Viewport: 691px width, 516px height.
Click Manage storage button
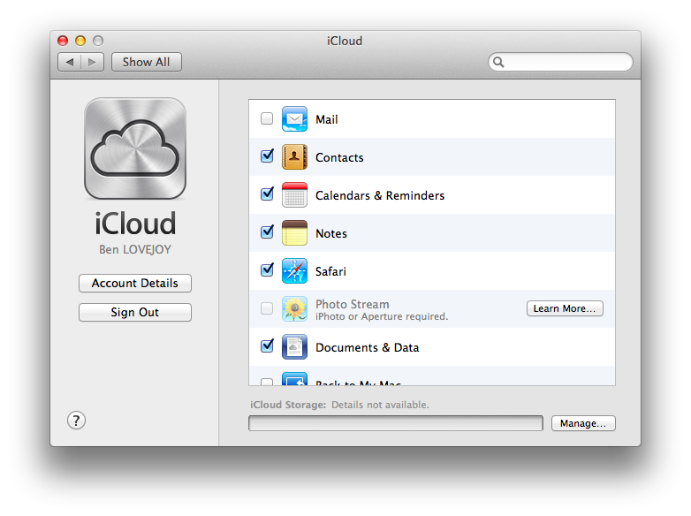583,423
